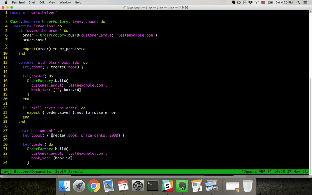Viewport: 312px width, 195px height.
Task: Open the 1Password menu bar item
Action: pos(239,2)
